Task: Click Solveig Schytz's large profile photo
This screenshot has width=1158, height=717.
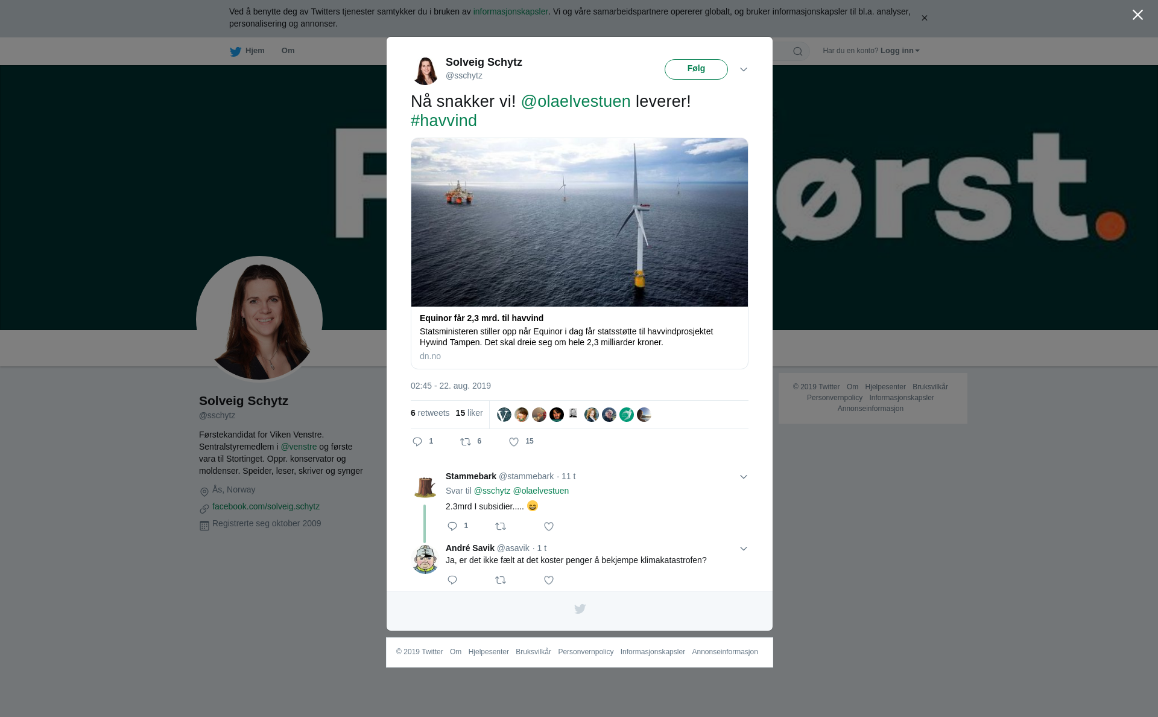Action: pos(259,319)
